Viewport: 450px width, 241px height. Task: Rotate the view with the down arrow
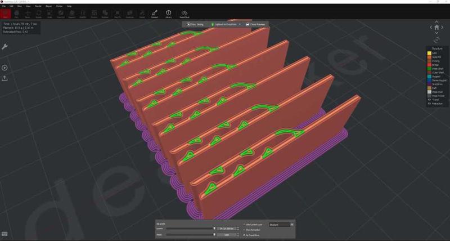point(436,33)
